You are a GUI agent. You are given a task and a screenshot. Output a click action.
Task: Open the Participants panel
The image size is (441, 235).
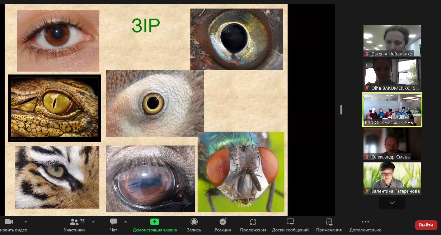tap(74, 222)
